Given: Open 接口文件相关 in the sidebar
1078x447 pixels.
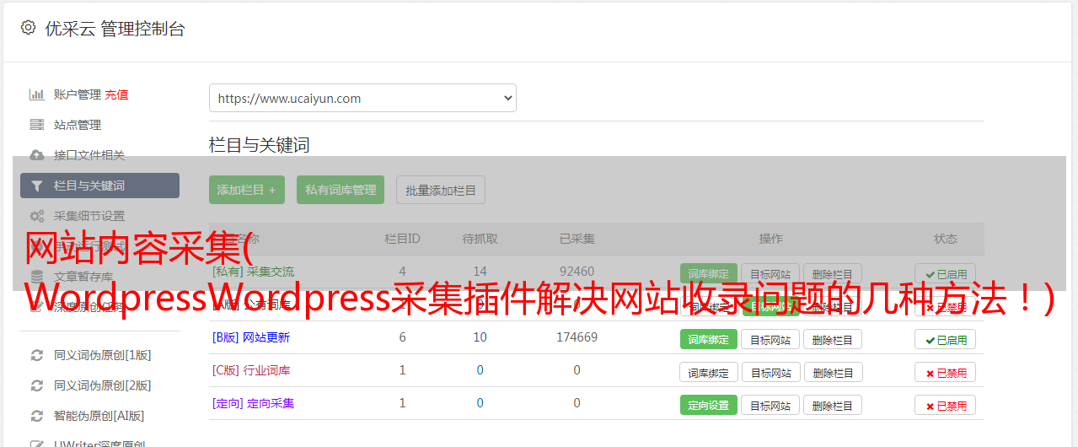Looking at the screenshot, I should 89,155.
